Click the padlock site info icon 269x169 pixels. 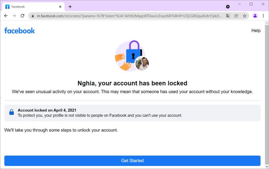click(x=33, y=16)
